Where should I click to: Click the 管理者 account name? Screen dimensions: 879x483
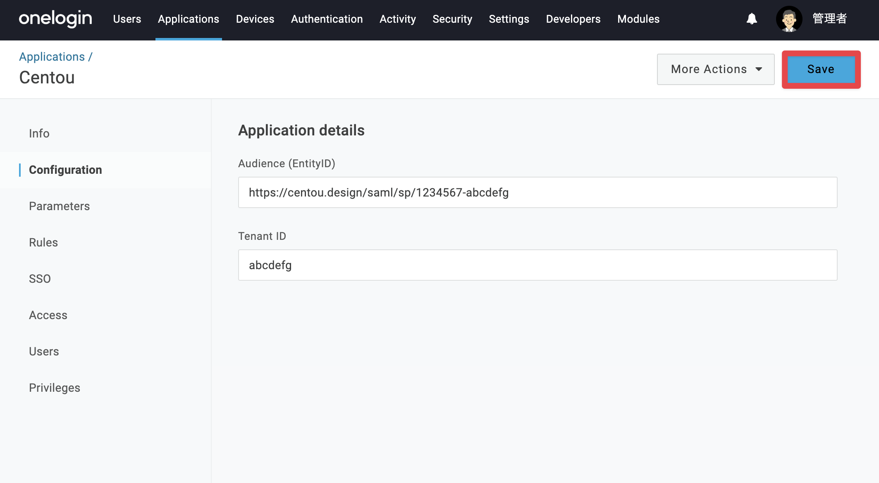pos(830,19)
